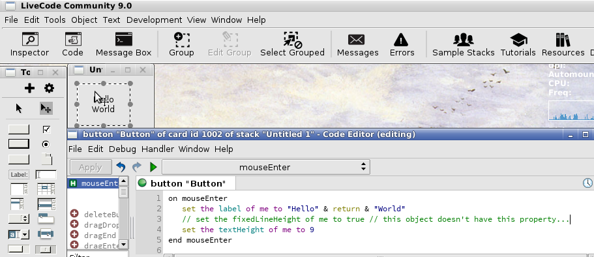This screenshot has height=257, width=594.
Task: Click line 2 set label statement
Action: click(293, 209)
